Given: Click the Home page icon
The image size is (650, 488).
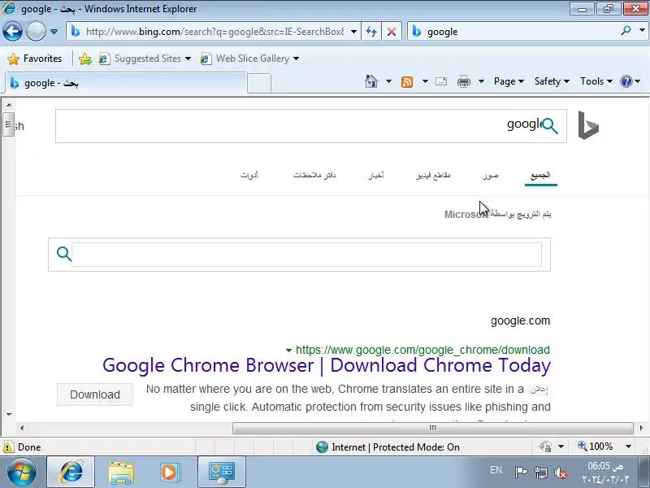Looking at the screenshot, I should [x=371, y=81].
